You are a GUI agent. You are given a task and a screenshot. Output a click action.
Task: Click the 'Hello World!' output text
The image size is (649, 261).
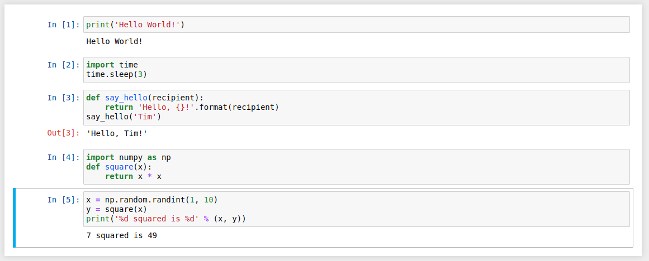(114, 41)
